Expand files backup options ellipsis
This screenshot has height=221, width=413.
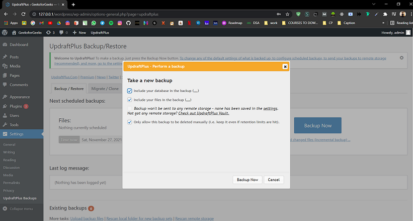coord(188,100)
